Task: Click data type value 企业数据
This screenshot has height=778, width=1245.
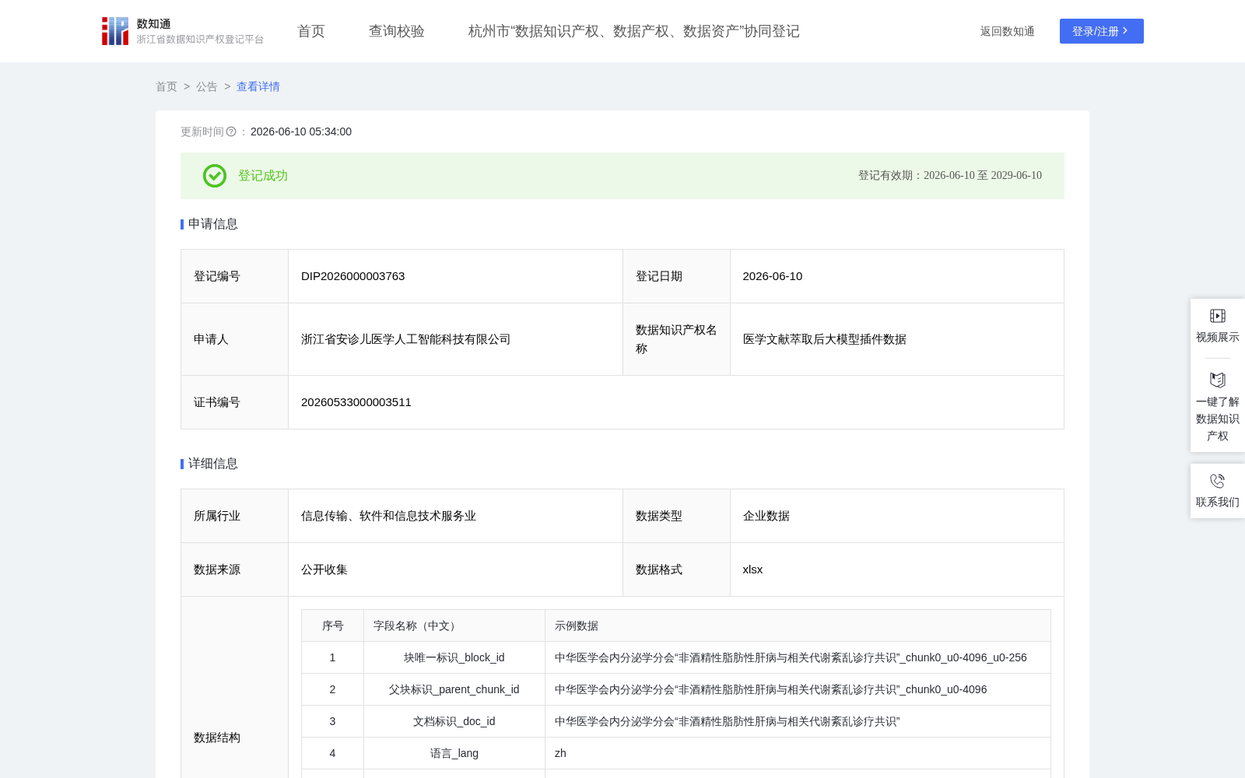Action: tap(766, 516)
